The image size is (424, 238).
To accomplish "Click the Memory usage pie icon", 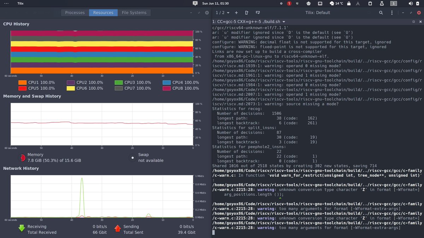I will tap(22, 158).
